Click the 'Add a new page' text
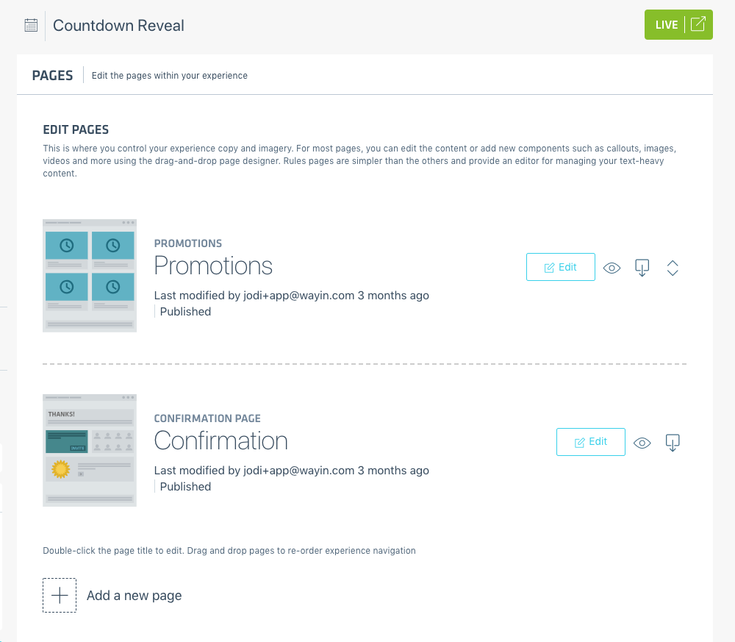The image size is (735, 642). click(x=134, y=596)
